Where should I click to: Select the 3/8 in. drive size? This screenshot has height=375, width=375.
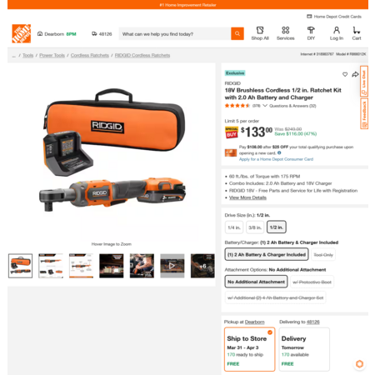pyautogui.click(x=255, y=227)
